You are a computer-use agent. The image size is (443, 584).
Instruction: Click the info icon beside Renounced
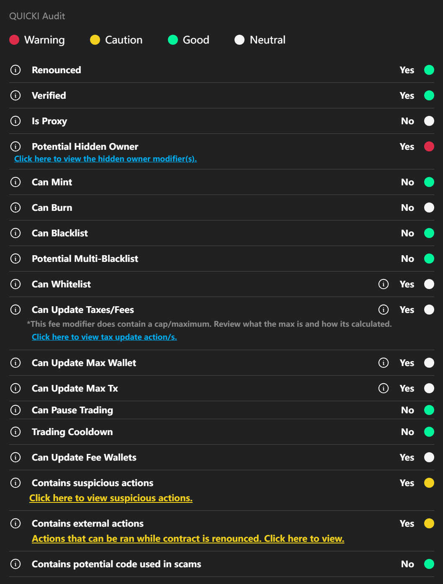click(15, 70)
